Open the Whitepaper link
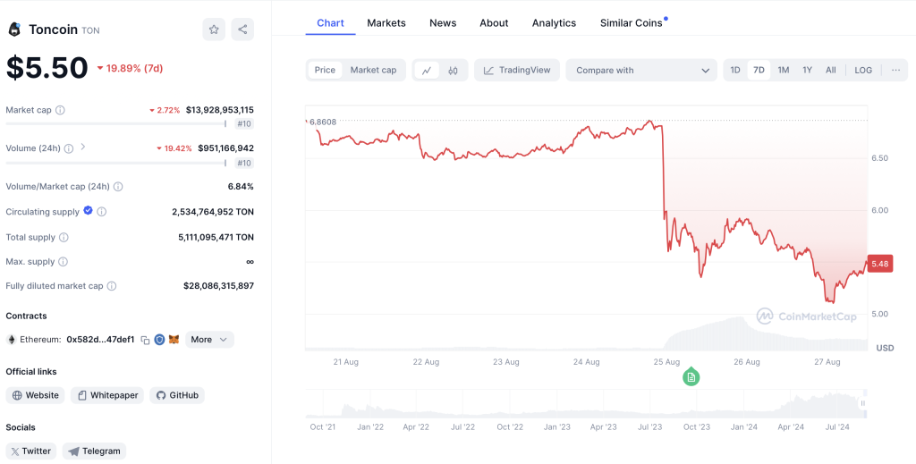This screenshot has height=464, width=916. 107,395
